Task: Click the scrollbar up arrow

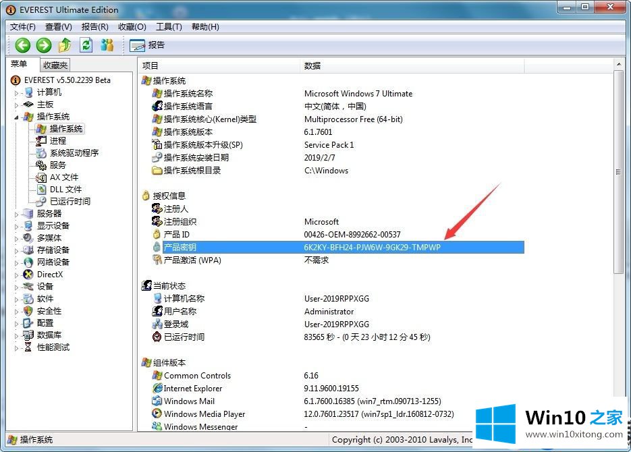Action: 619,64
